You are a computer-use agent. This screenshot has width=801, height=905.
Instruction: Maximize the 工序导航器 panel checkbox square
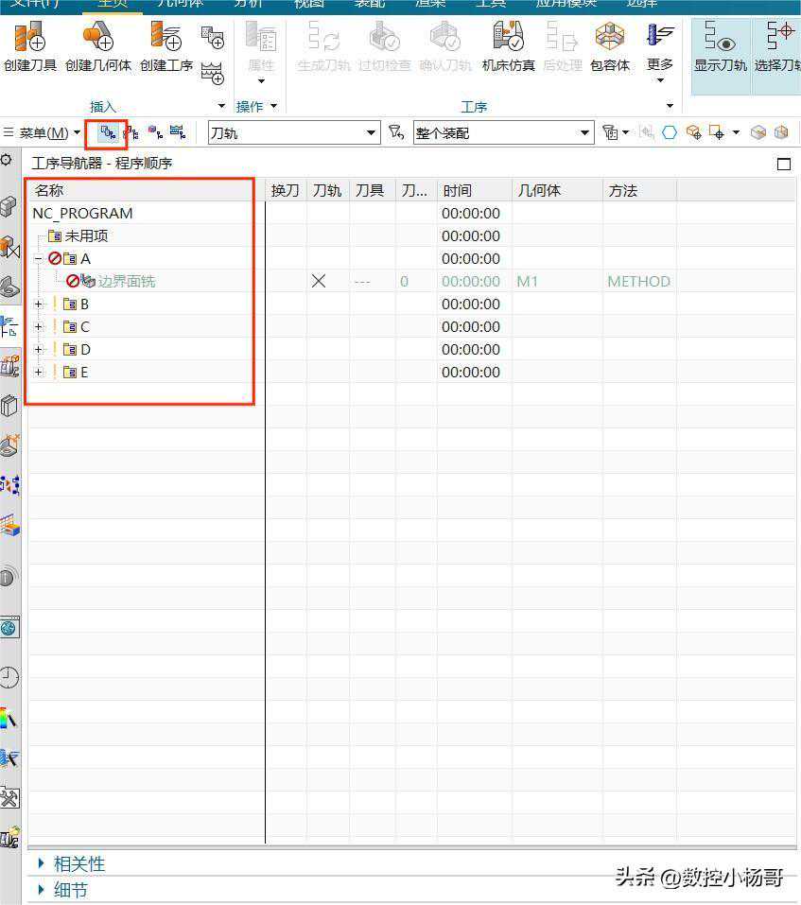point(783,165)
